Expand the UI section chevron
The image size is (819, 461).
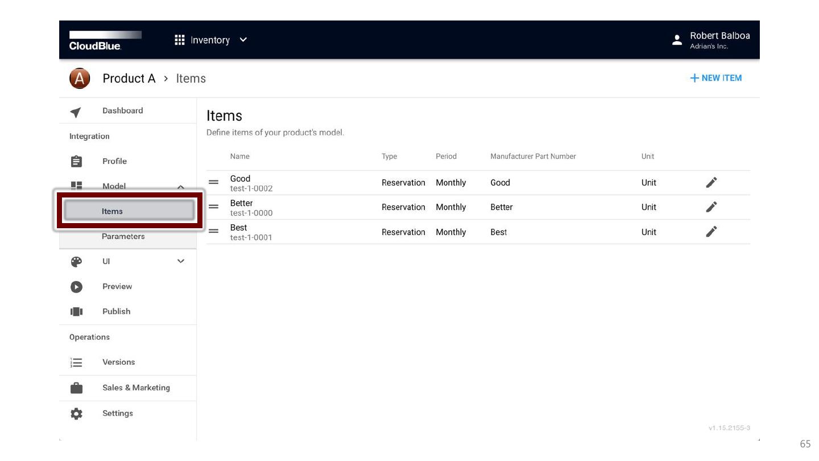click(181, 261)
